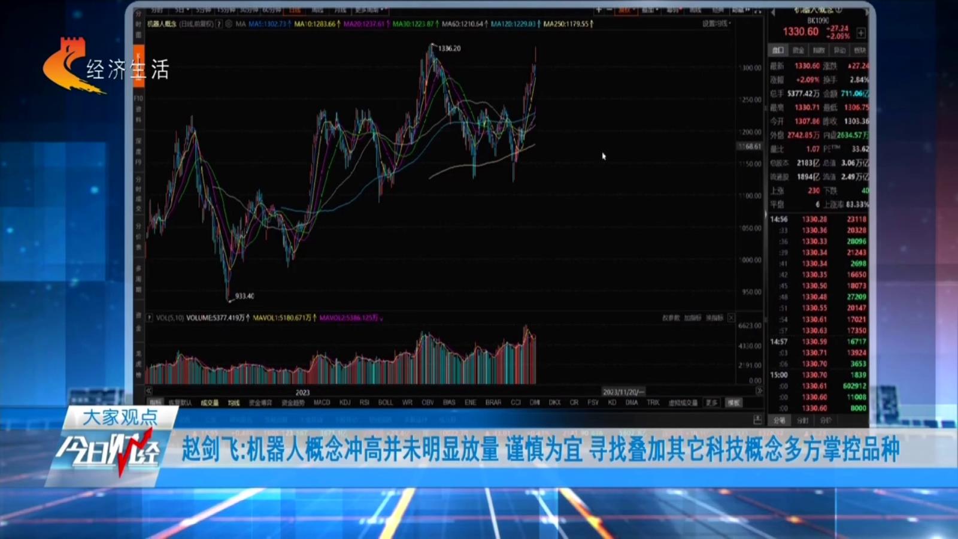Add stock to watchlist with plus icon

[x=861, y=33]
